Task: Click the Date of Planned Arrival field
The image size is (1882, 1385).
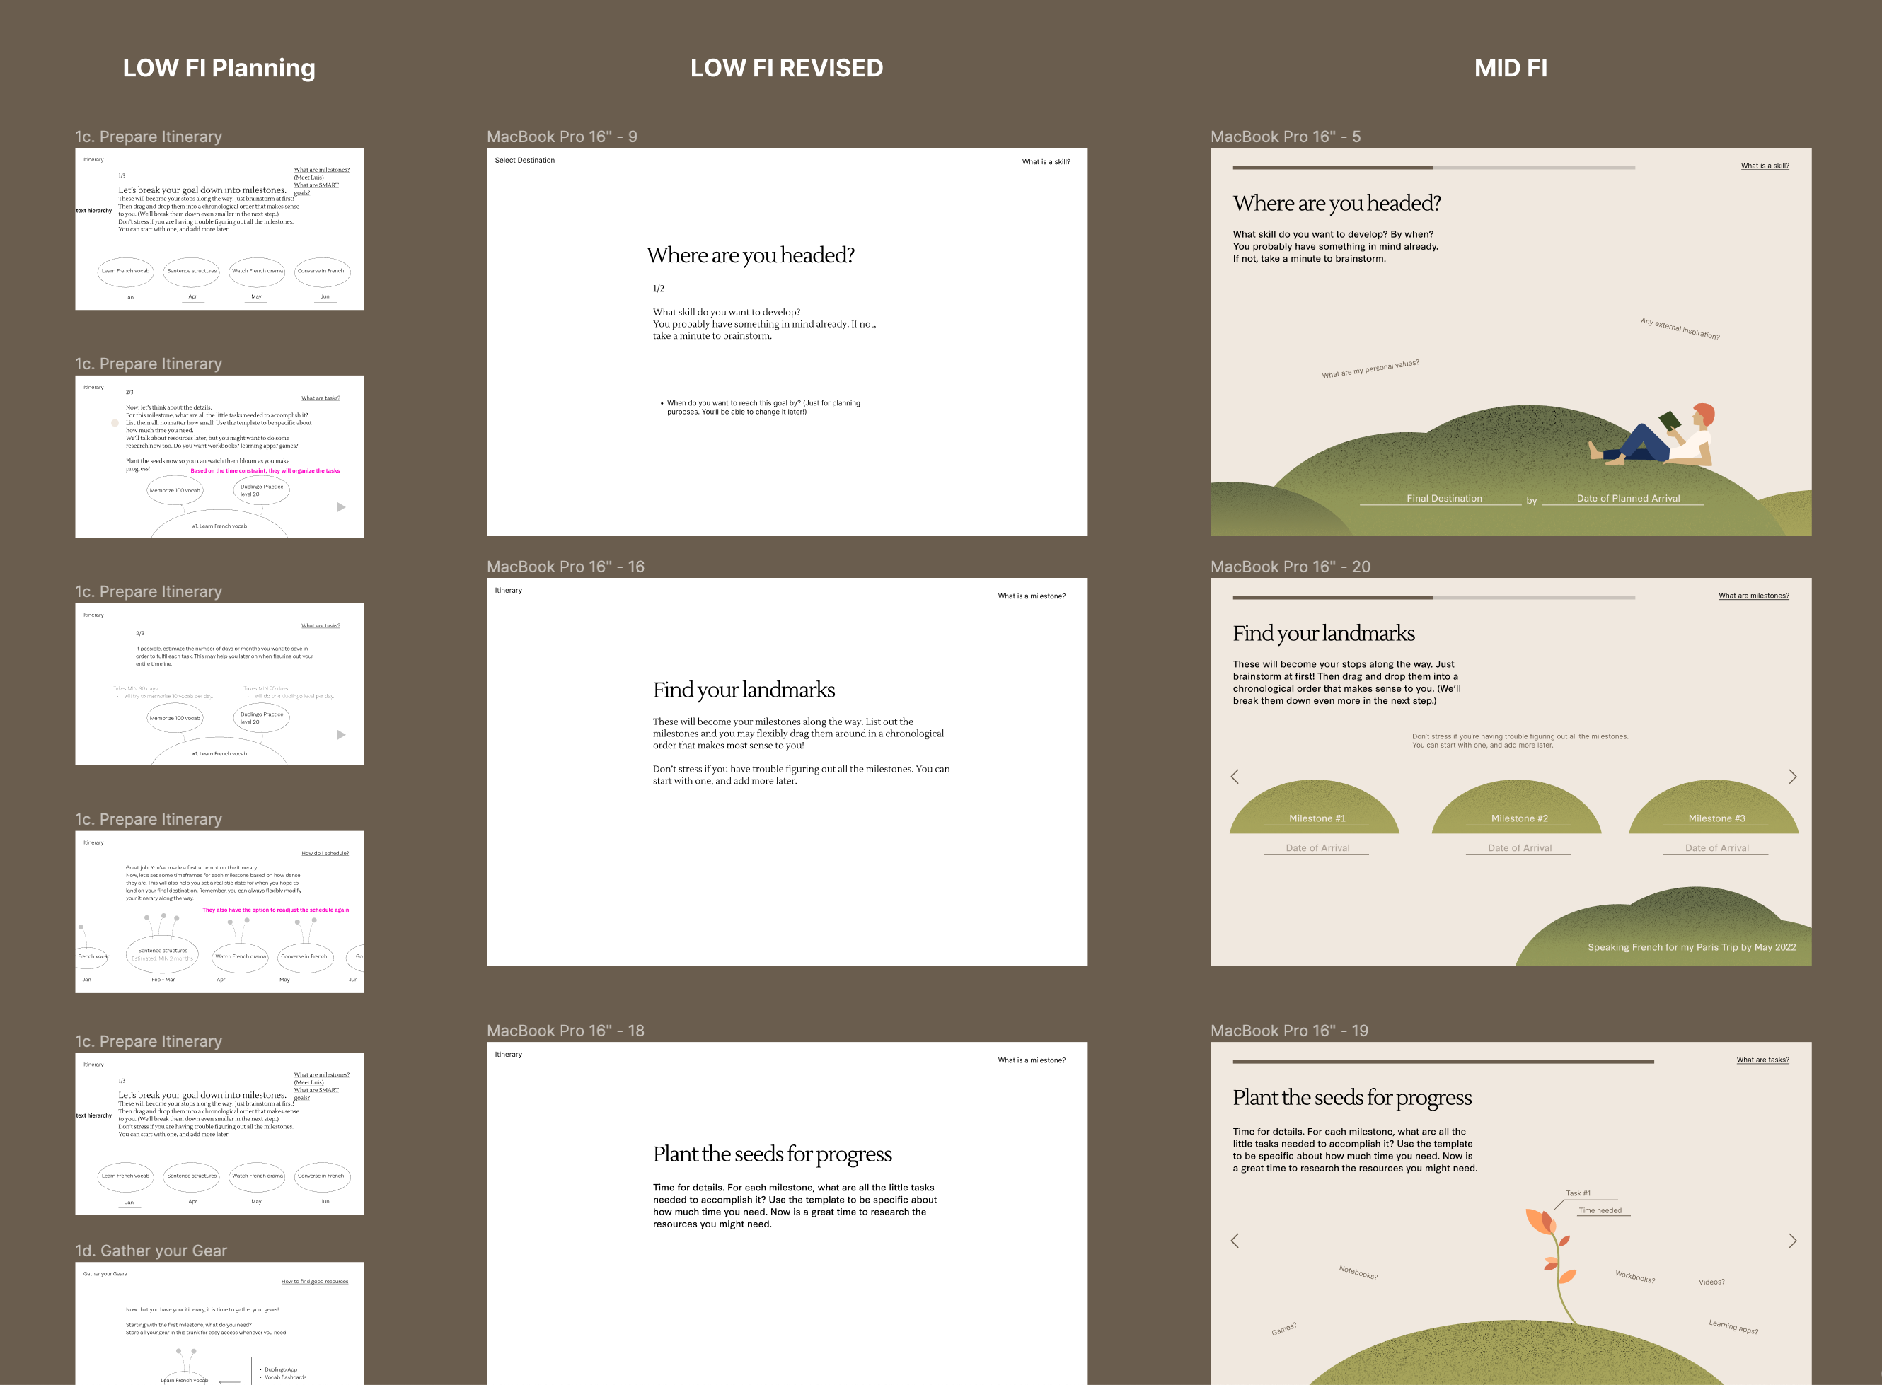Action: 1623,498
